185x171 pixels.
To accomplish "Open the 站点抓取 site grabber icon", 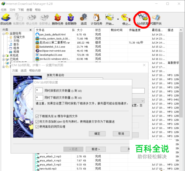I will click(x=142, y=19).
